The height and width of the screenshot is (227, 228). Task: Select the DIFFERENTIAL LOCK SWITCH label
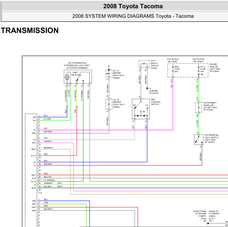(212, 138)
